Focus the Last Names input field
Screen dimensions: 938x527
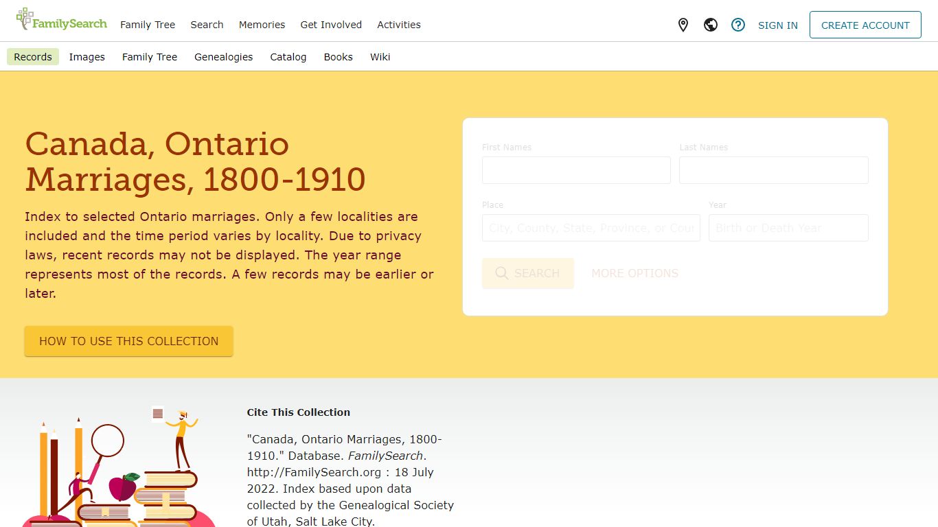[774, 170]
